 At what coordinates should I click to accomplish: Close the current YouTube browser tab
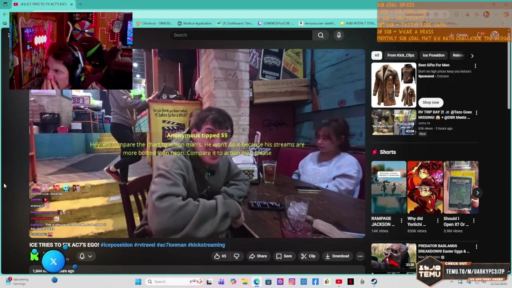point(72,4)
